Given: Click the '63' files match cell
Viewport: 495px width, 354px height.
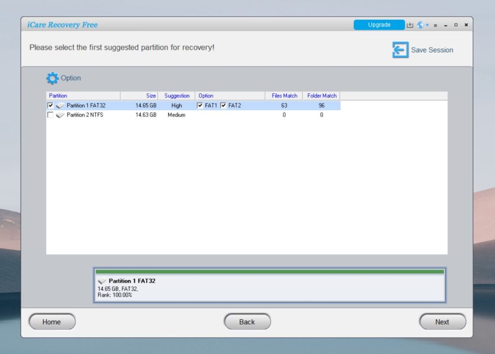Looking at the screenshot, I should pyautogui.click(x=284, y=105).
